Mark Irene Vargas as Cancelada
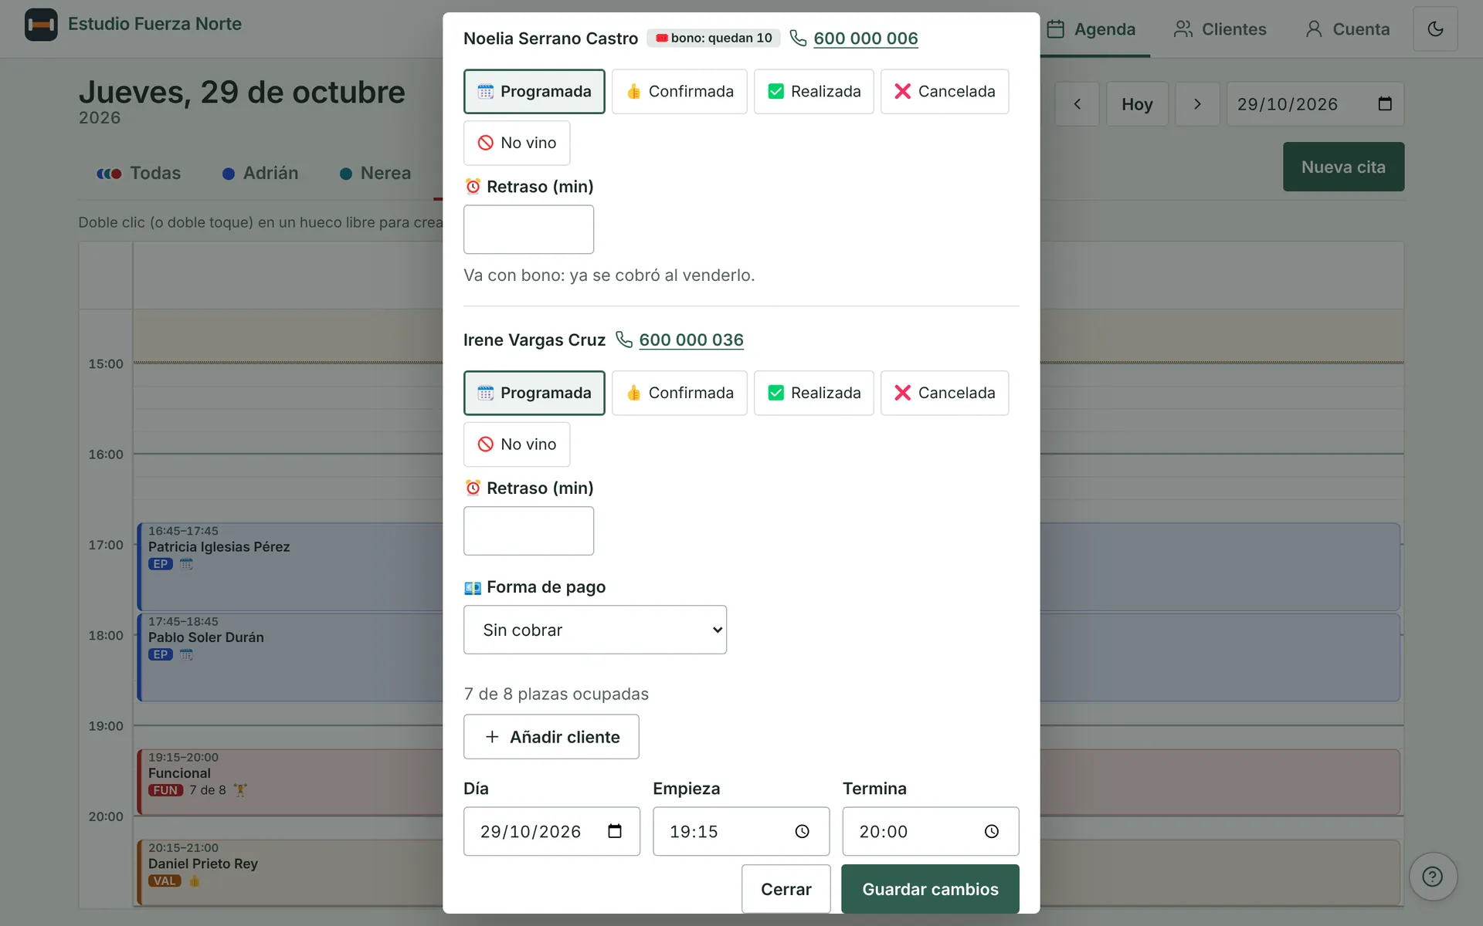The height and width of the screenshot is (926, 1483). (x=945, y=394)
